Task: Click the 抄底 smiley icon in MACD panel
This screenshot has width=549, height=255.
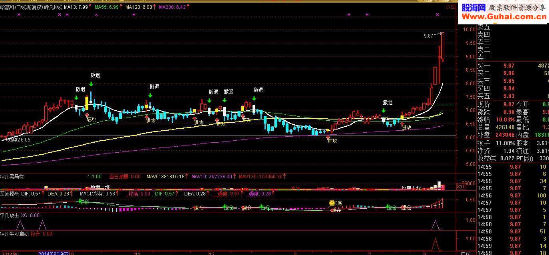Action: (x=332, y=203)
